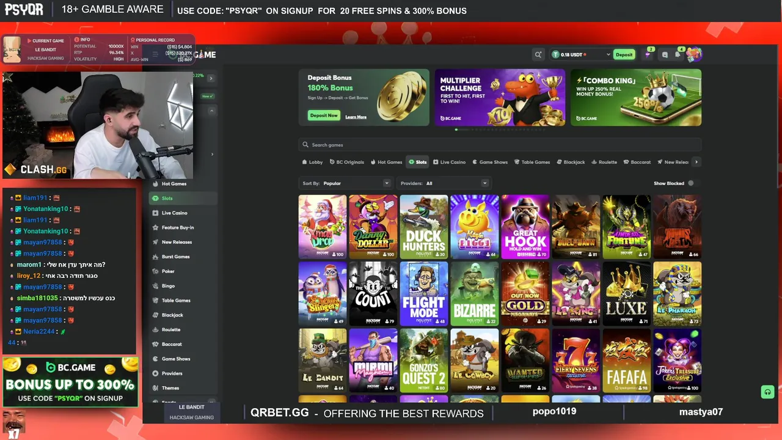Click the Blackjack sidebar icon
Screen dimensions: 782x440
coord(155,315)
